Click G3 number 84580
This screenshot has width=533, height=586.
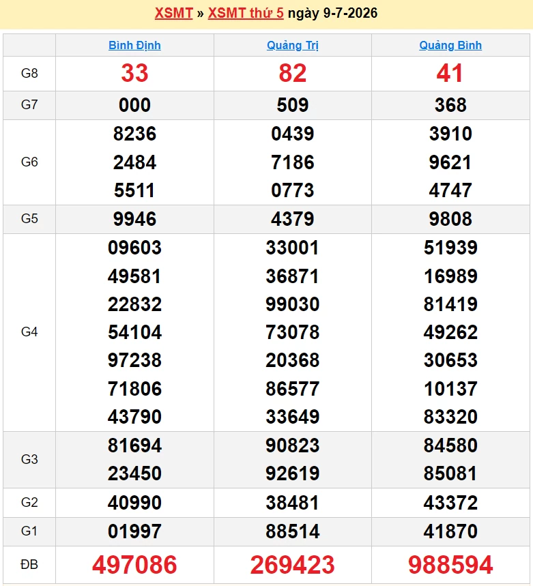click(450, 445)
